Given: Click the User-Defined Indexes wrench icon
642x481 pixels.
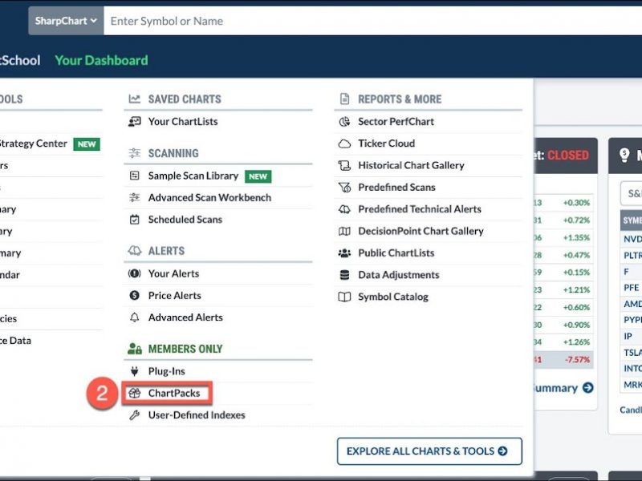Looking at the screenshot, I should tap(134, 415).
